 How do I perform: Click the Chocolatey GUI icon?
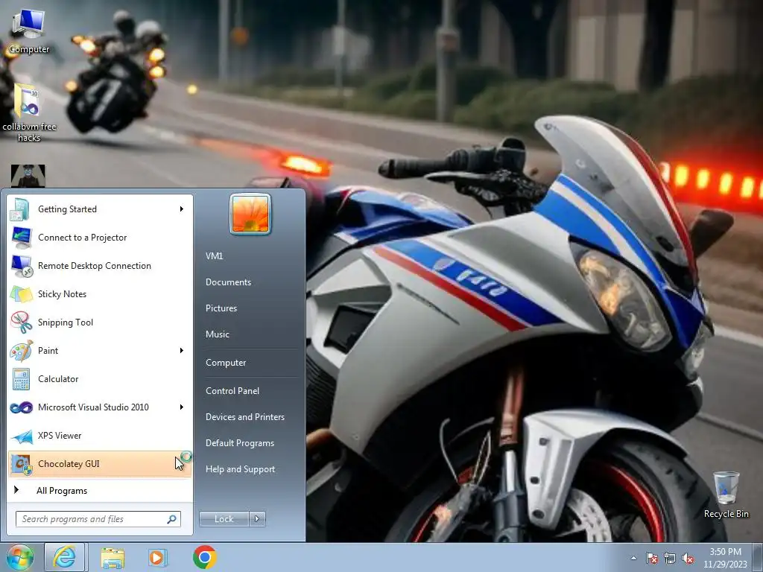21,464
